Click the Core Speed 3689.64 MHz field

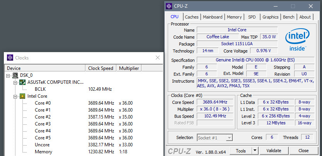tap(215, 102)
